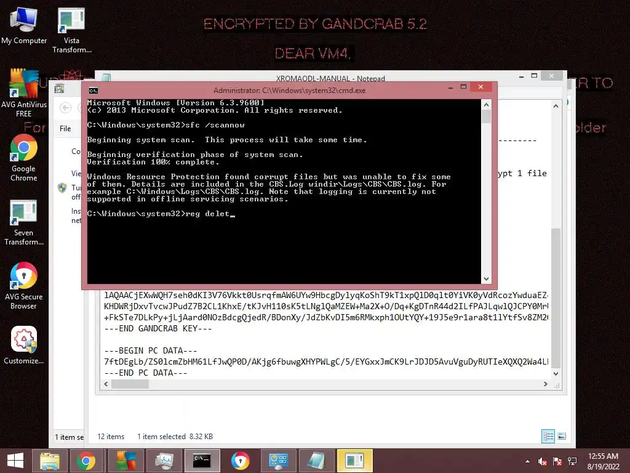The width and height of the screenshot is (630, 473).
Task: Maximize the cmd.exe window
Action: (x=463, y=87)
